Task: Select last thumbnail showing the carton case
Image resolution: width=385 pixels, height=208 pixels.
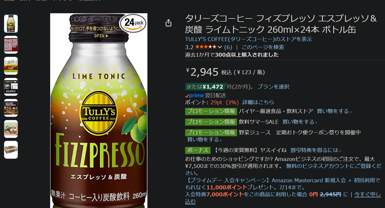Action: [x=11, y=150]
